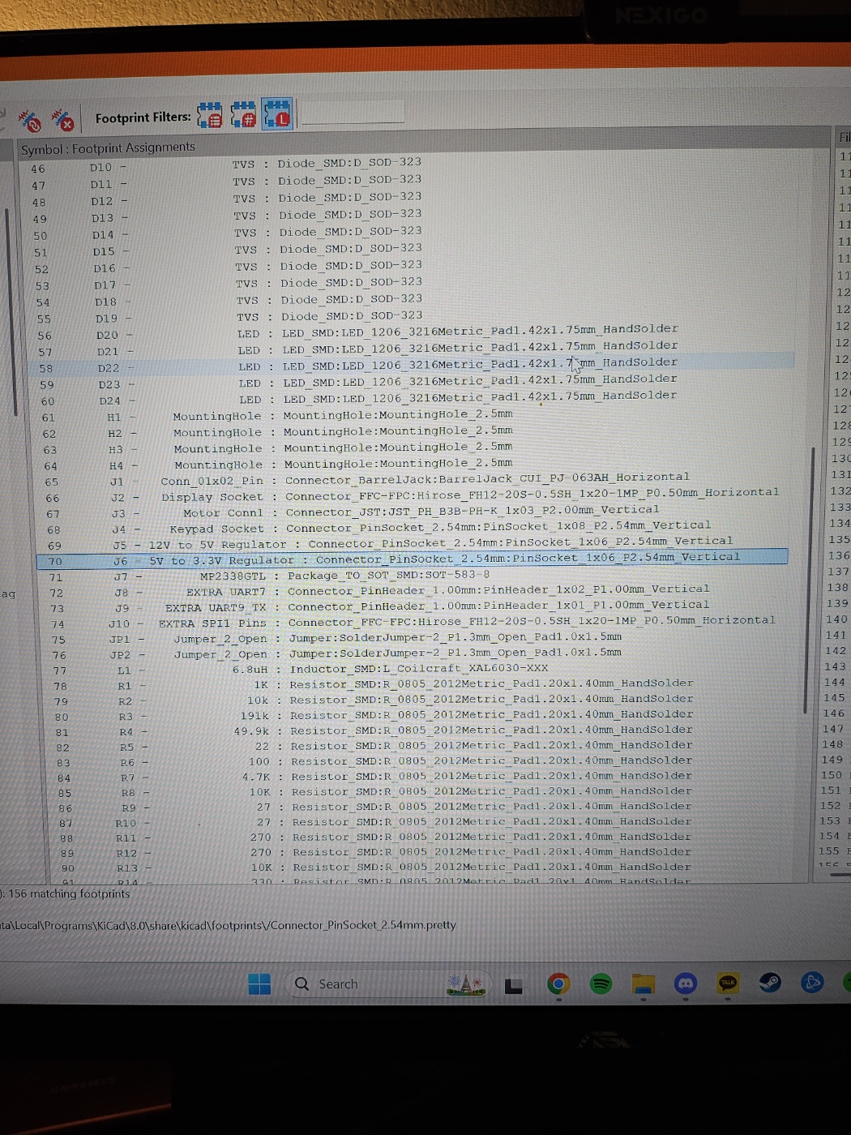The height and width of the screenshot is (1135, 851).
Task: Select the R3 191k resistor row
Action: [x=405, y=715]
